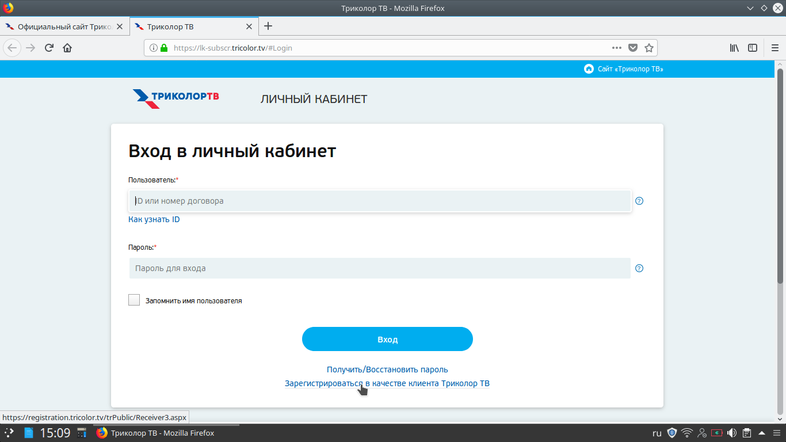786x442 pixels.
Task: Click the Как узнать ID link
Action: (154, 219)
